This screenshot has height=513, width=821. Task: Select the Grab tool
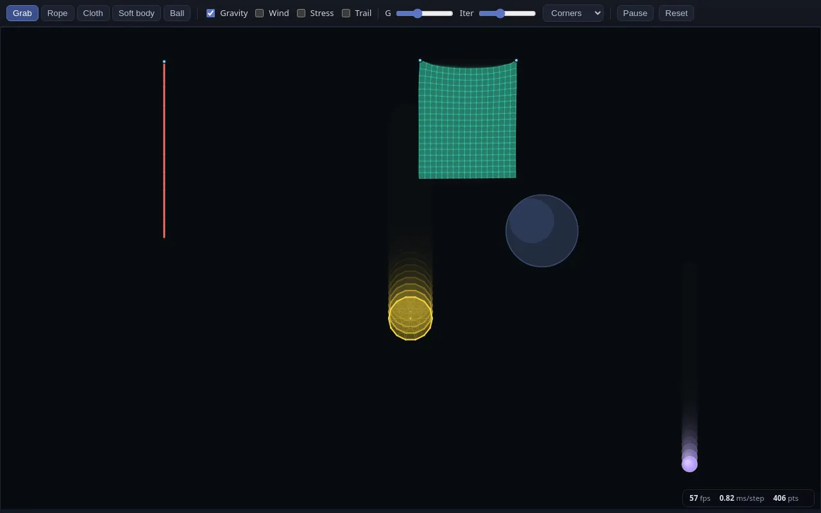tap(22, 13)
